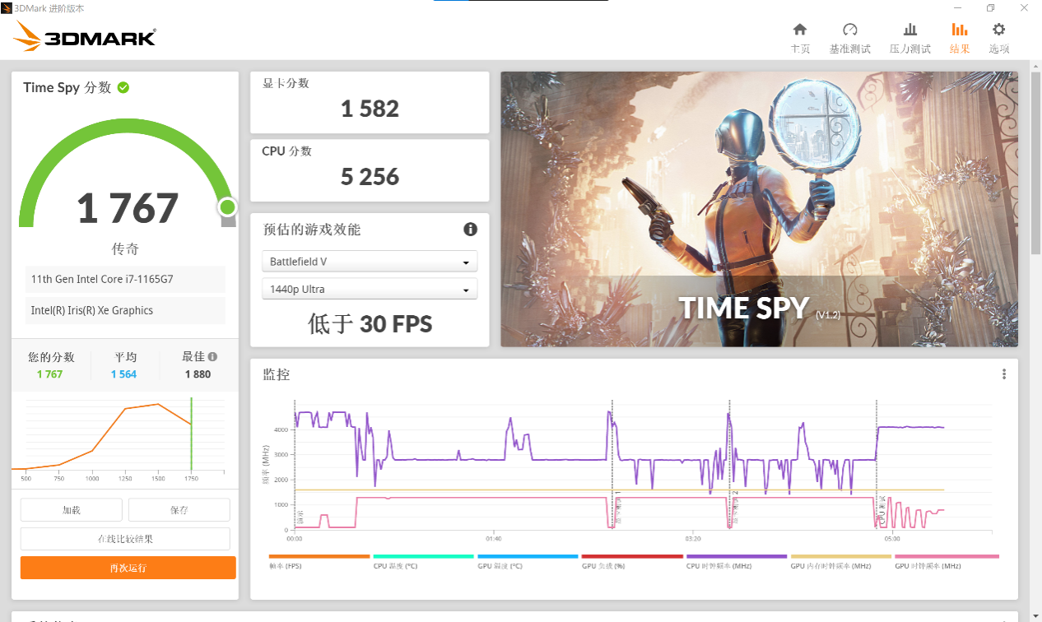Click the 传奇 label under the score

tap(125, 249)
